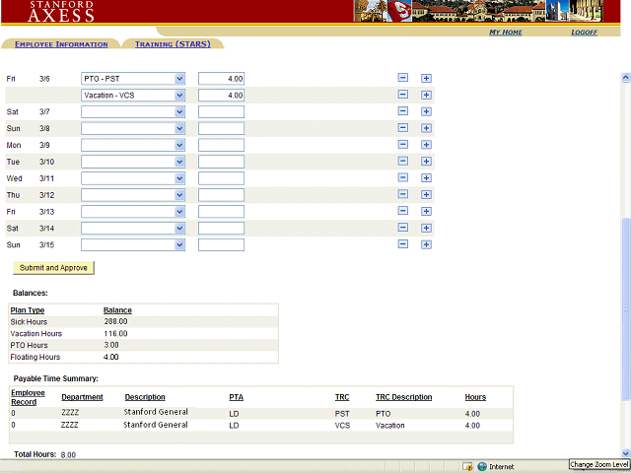
Task: Click the plus icon for Fri 3/13
Action: 426,212
